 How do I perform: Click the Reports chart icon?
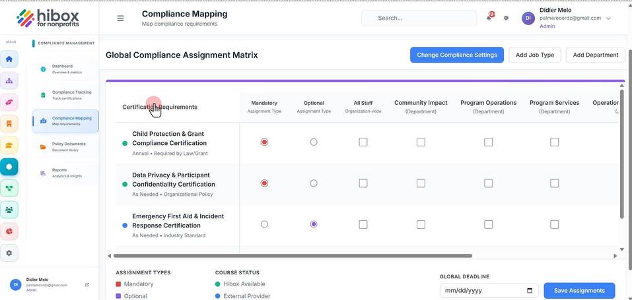click(x=43, y=173)
